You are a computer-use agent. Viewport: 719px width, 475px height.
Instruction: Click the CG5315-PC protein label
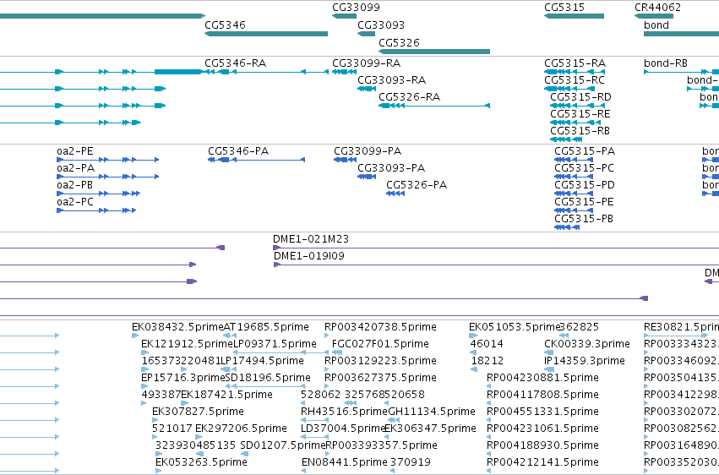(x=584, y=168)
